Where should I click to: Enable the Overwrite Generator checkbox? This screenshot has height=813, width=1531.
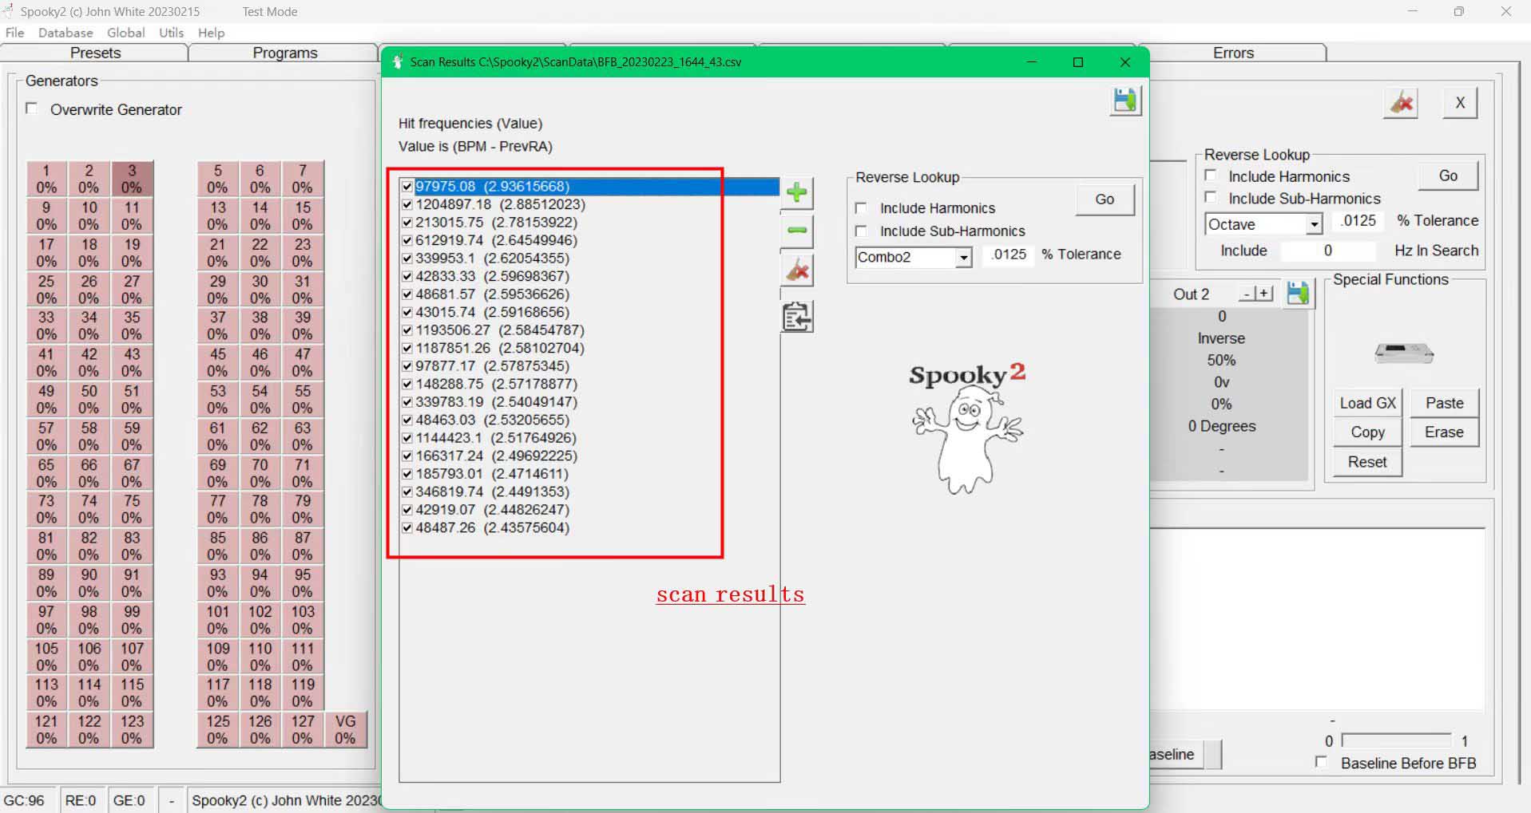(32, 109)
